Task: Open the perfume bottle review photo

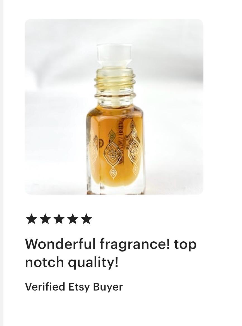Action: (x=114, y=107)
